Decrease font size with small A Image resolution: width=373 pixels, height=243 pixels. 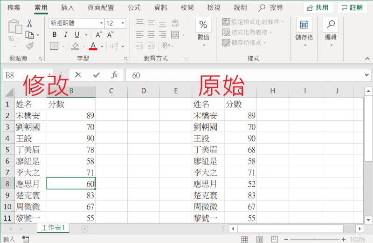tap(110, 35)
